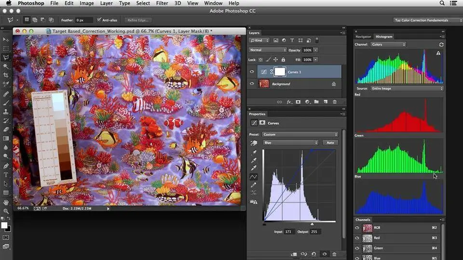Click the Zoom tool in the toolbar

pyautogui.click(x=6, y=211)
